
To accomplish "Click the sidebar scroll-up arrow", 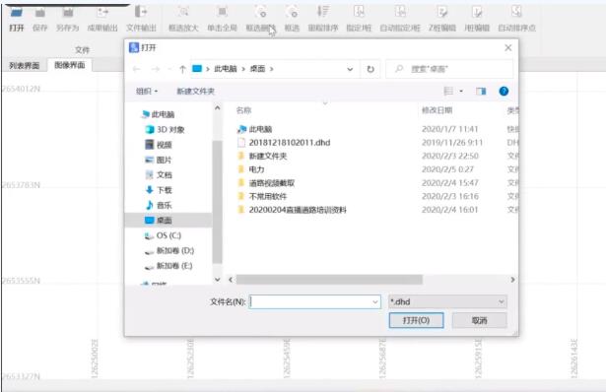I will 217,108.
